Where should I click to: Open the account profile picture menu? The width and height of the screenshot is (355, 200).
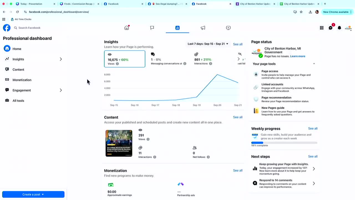coord(348,28)
